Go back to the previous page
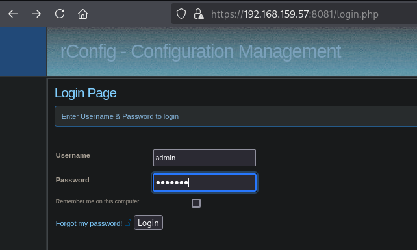This screenshot has height=250, width=417. tap(13, 14)
